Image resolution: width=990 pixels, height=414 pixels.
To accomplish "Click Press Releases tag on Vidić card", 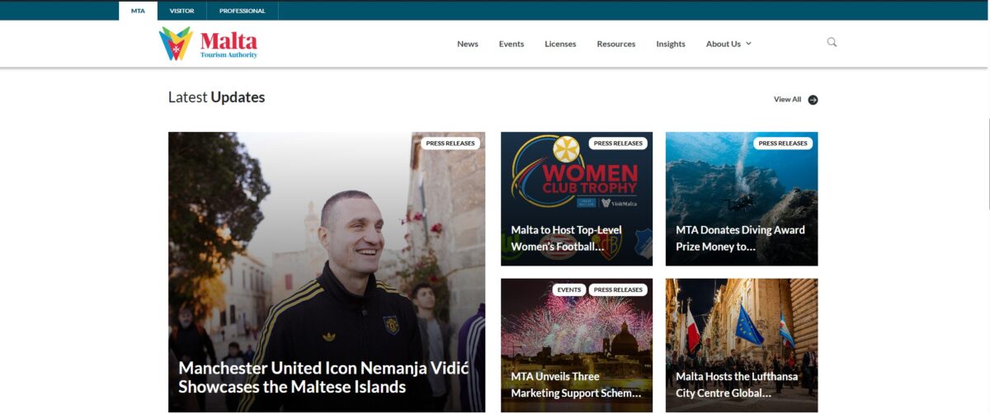I will tap(450, 143).
